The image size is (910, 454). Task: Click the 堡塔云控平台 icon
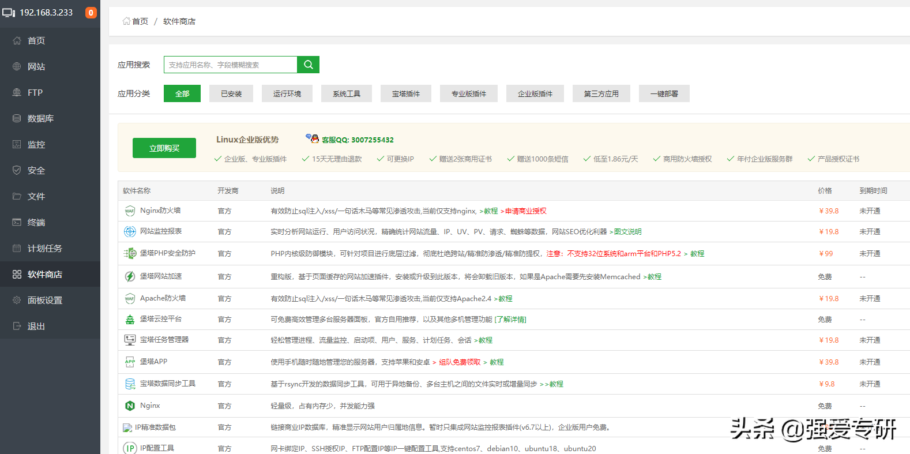pyautogui.click(x=130, y=319)
